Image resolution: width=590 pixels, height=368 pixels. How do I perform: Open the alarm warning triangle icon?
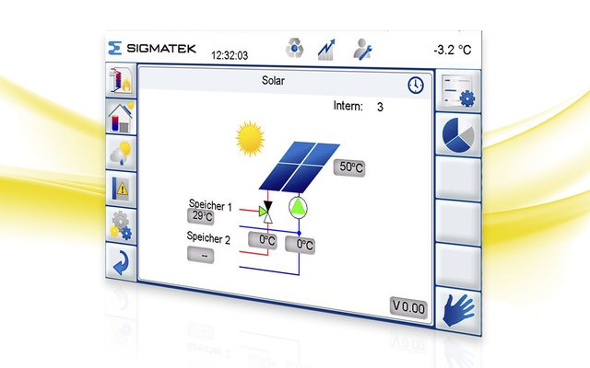point(121,189)
